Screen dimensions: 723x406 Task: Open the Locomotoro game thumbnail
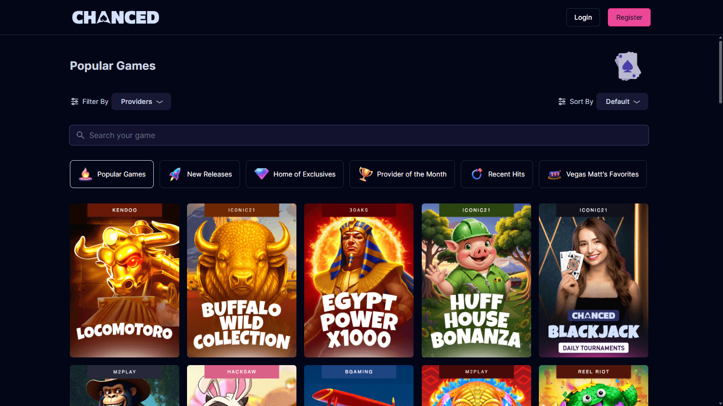point(124,280)
